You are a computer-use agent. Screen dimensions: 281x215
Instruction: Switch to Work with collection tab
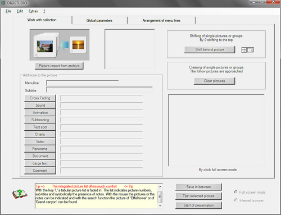click(42, 20)
